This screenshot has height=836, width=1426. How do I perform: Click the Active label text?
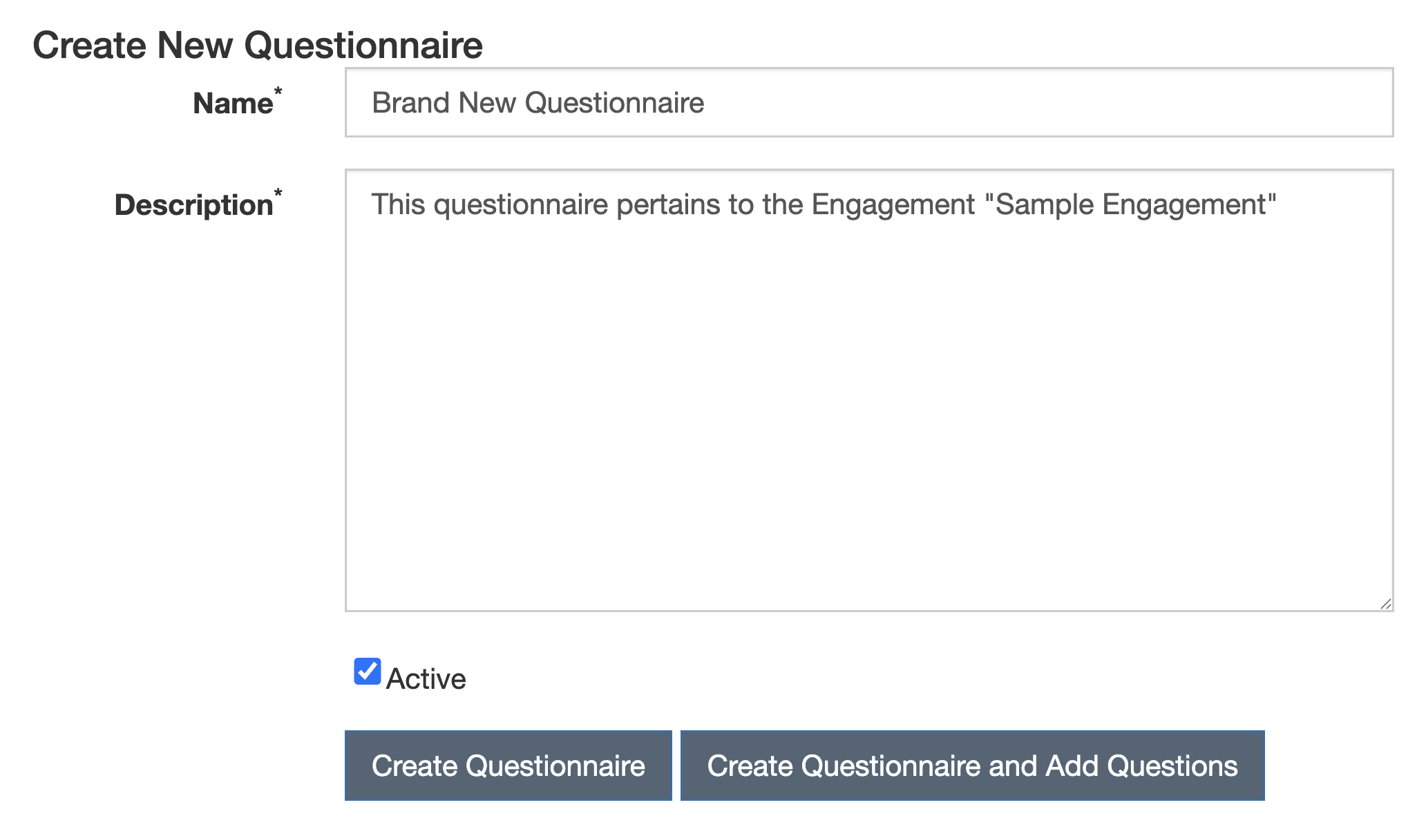(x=426, y=679)
